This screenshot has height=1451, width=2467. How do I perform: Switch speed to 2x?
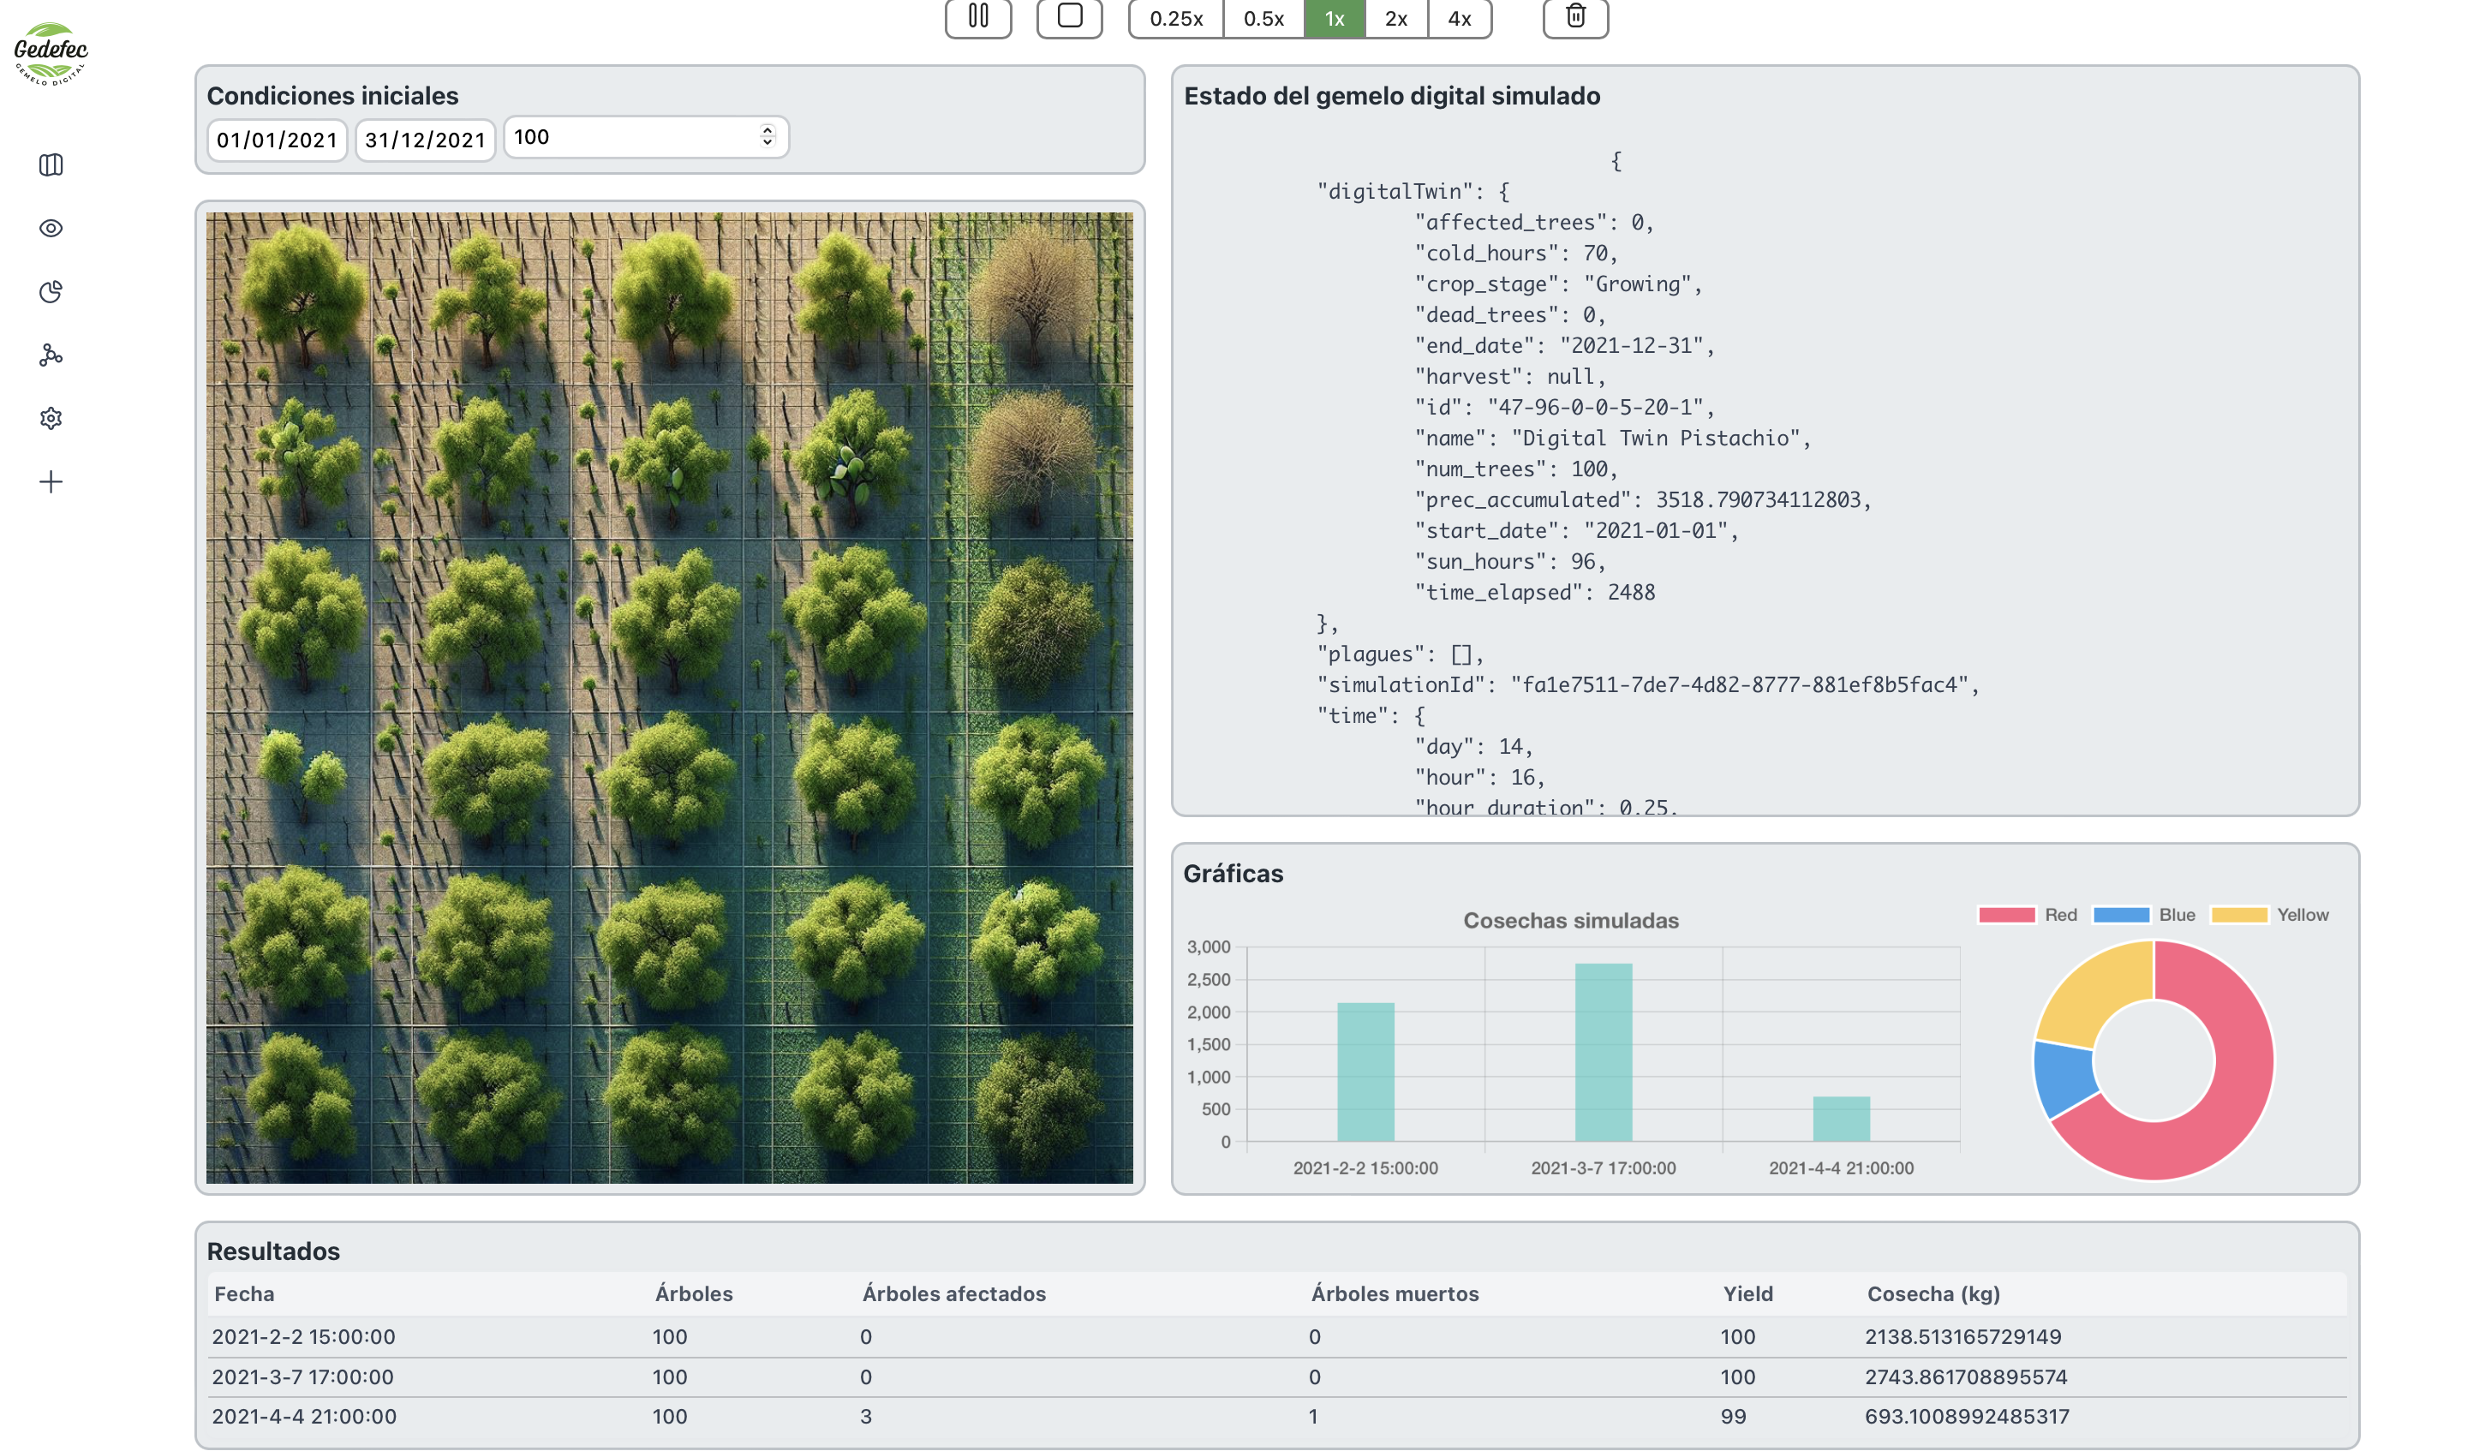(x=1396, y=19)
